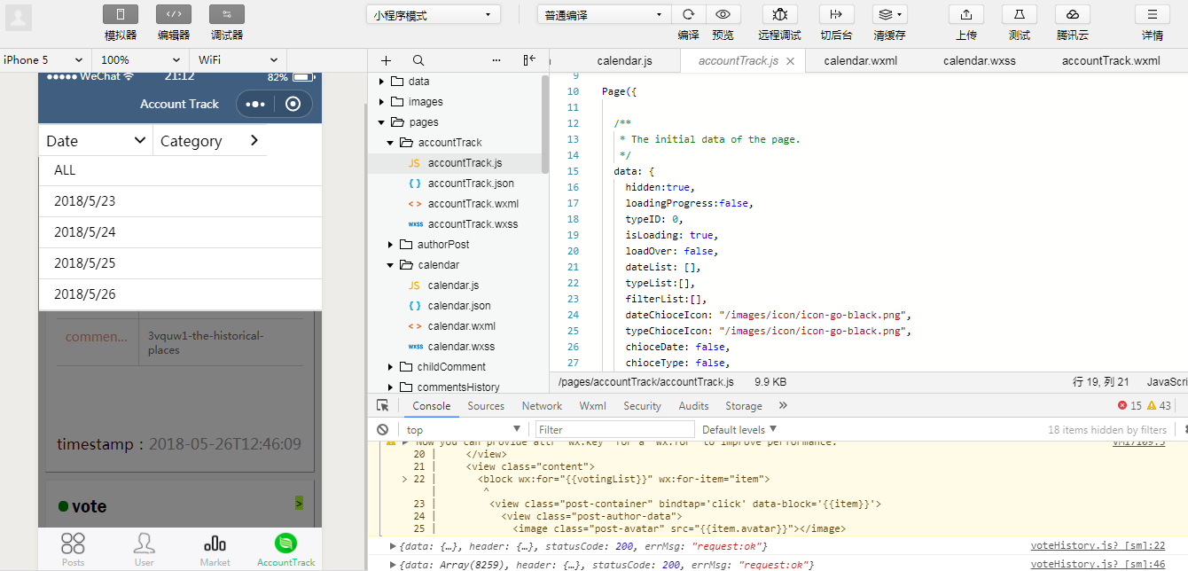Screen dimensions: 1188x571
Task: Open voteHistory.js line 46 source link
Action: [1098, 565]
